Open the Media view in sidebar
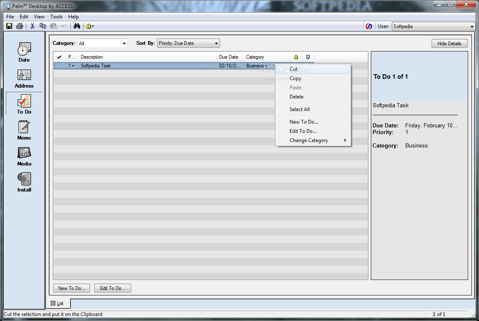Image resolution: width=479 pixels, height=321 pixels. pyautogui.click(x=24, y=156)
